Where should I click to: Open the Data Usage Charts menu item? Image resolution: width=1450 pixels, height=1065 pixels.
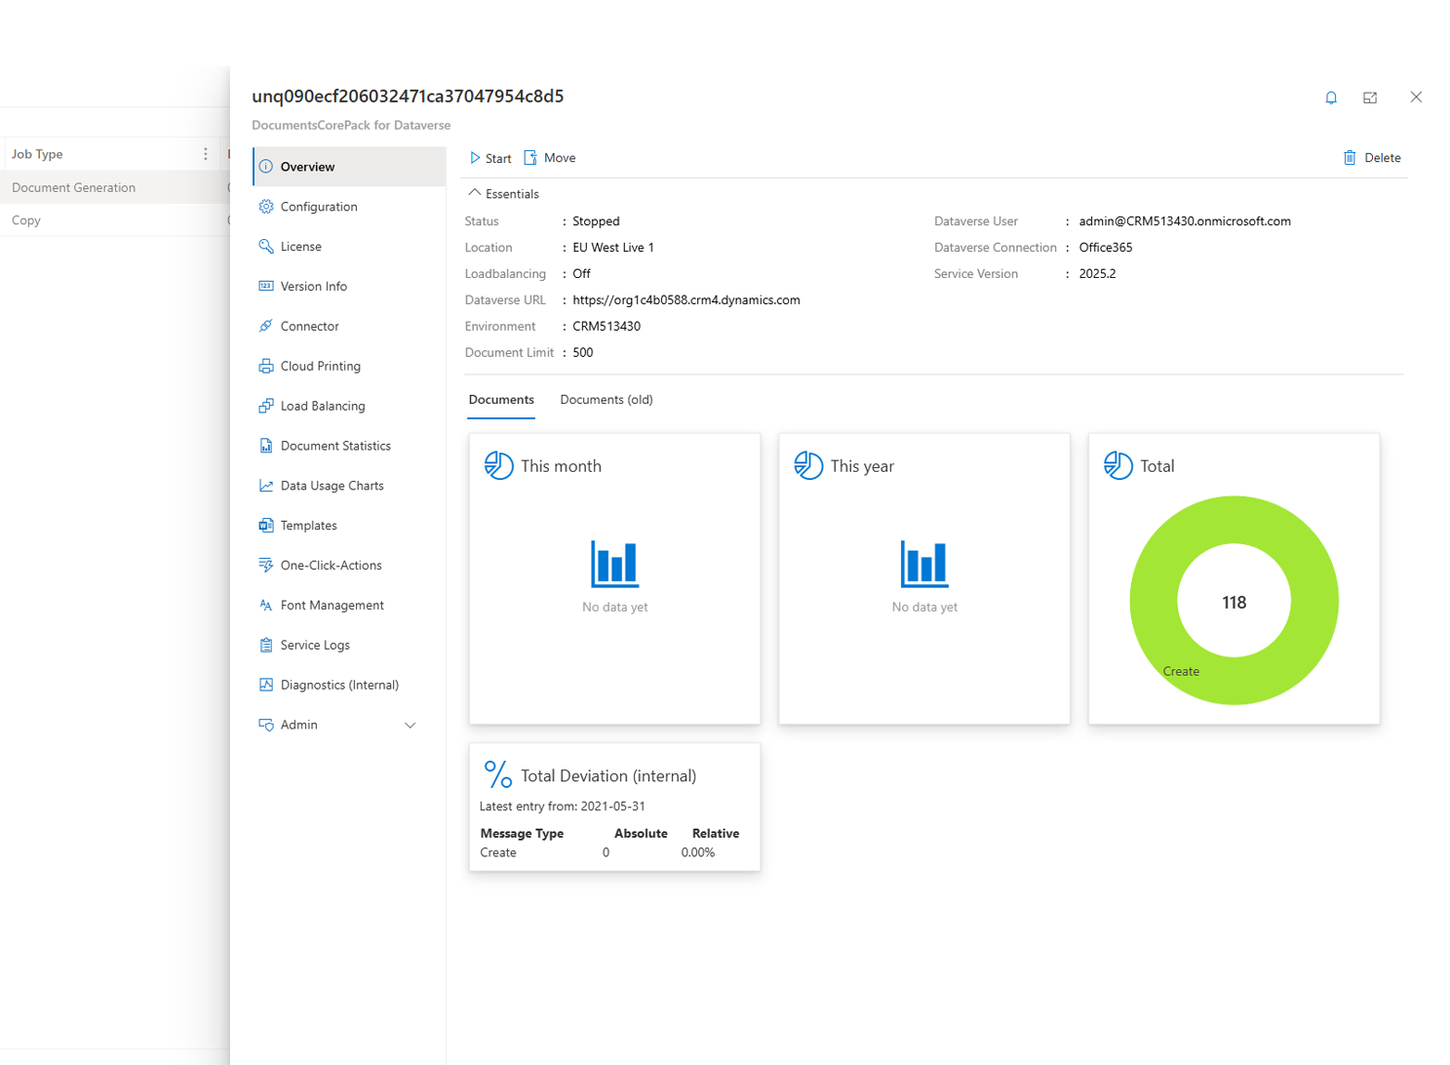click(350, 486)
